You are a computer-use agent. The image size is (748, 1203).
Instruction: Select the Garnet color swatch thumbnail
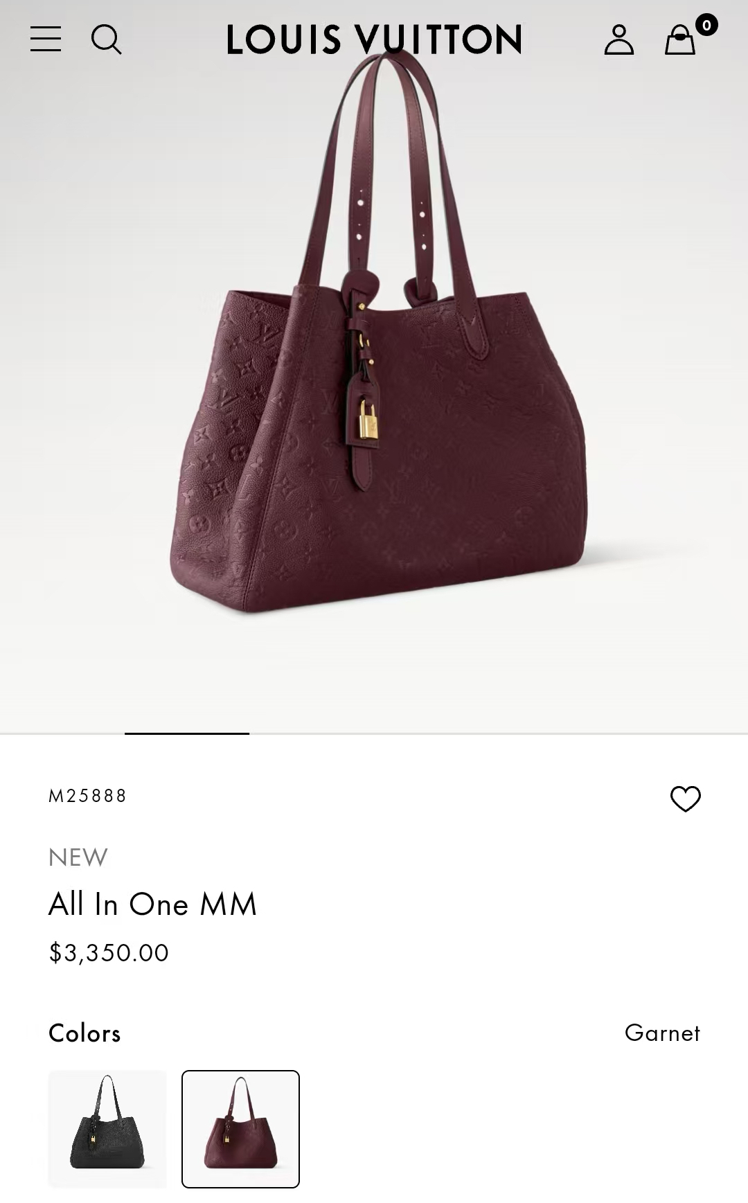click(x=240, y=1129)
